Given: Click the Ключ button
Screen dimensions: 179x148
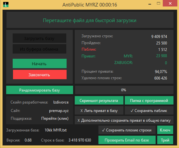Looking at the screenshot, I should 165,130.
